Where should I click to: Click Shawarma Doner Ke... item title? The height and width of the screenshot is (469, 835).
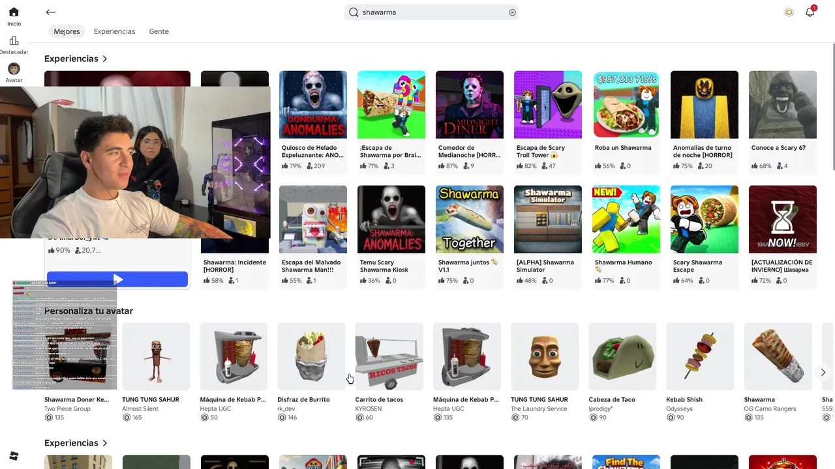coord(76,399)
